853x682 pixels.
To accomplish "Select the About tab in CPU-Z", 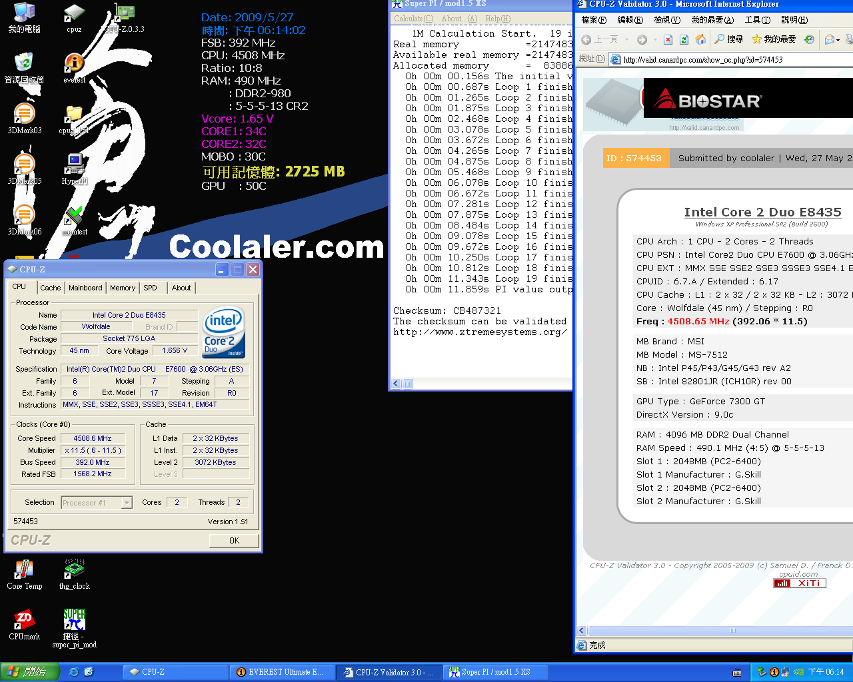I will click(181, 288).
